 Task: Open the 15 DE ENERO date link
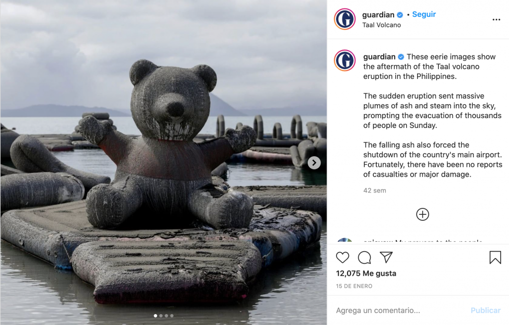[x=354, y=286]
